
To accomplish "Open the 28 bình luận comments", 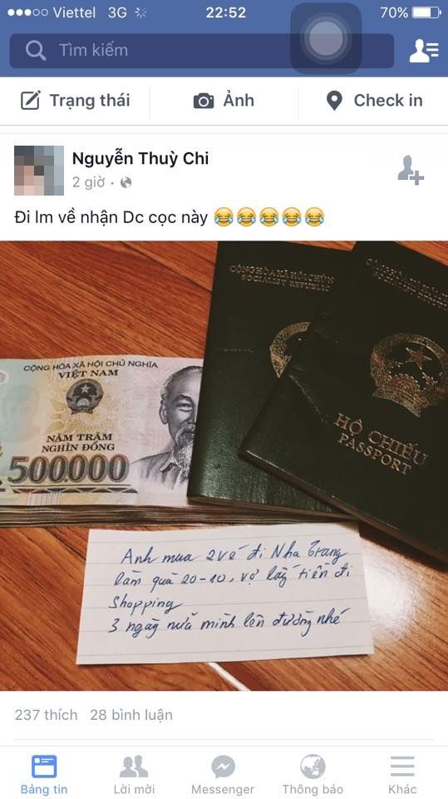I will point(131,715).
